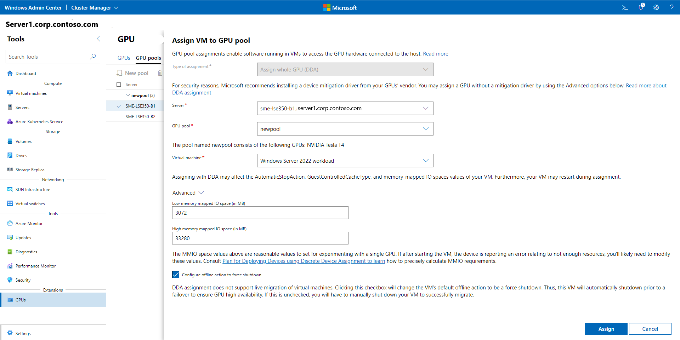Select the Security tool in sidebar
The image size is (680, 340).
(x=23, y=280)
